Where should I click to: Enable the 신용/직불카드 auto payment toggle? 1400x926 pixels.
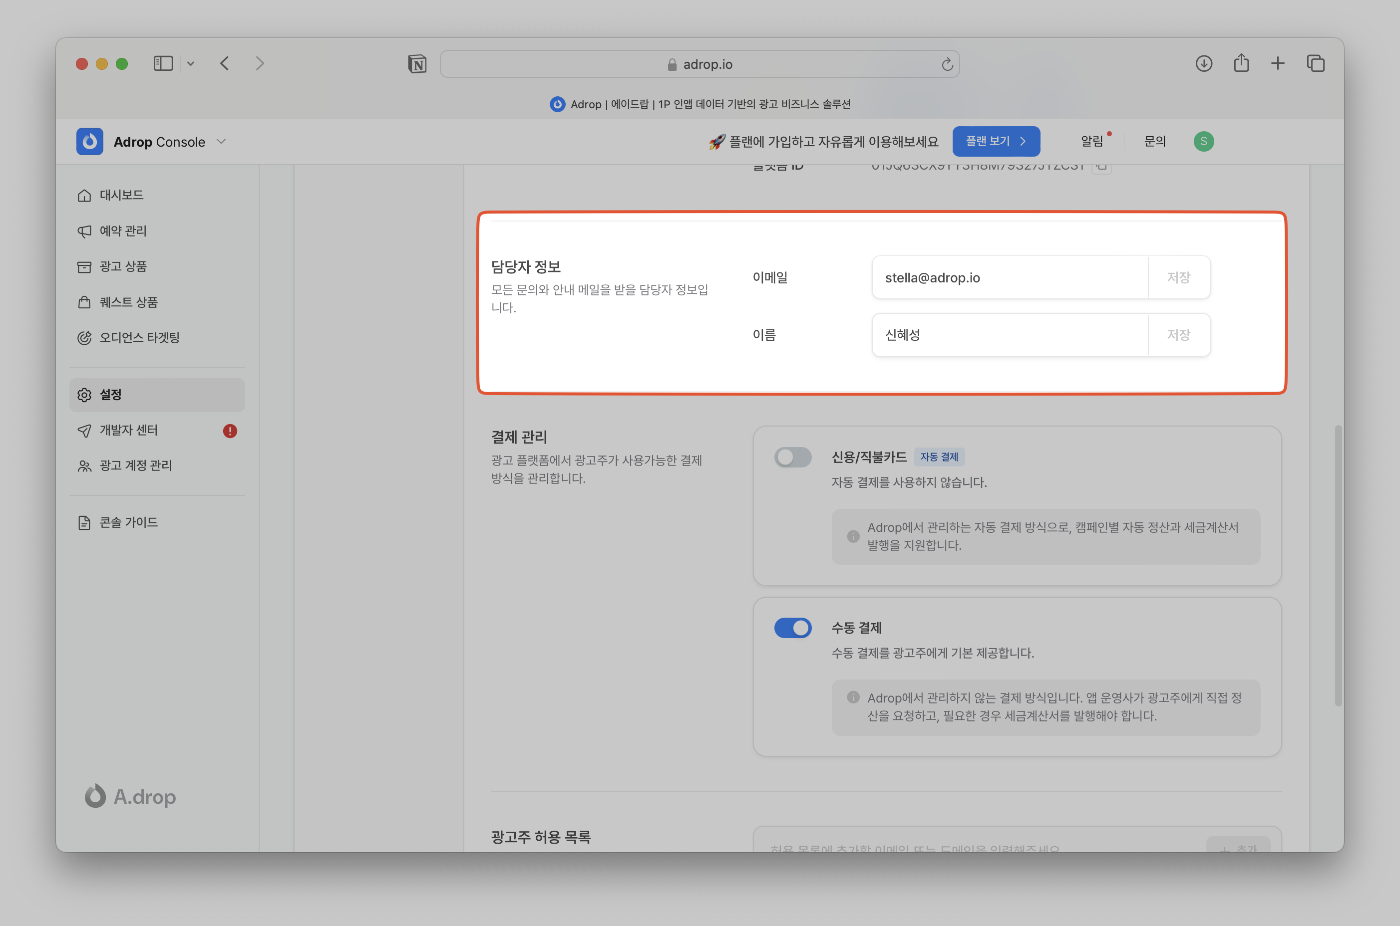point(792,457)
